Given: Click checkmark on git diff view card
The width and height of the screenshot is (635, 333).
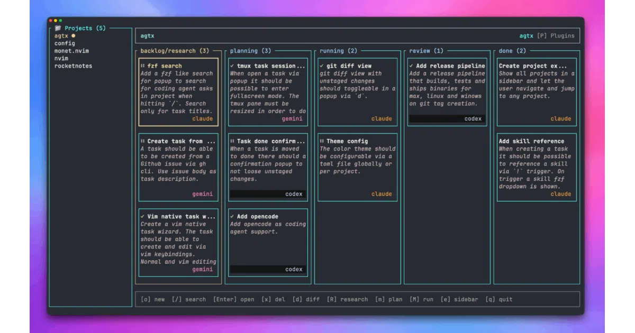Looking at the screenshot, I should click(x=322, y=66).
